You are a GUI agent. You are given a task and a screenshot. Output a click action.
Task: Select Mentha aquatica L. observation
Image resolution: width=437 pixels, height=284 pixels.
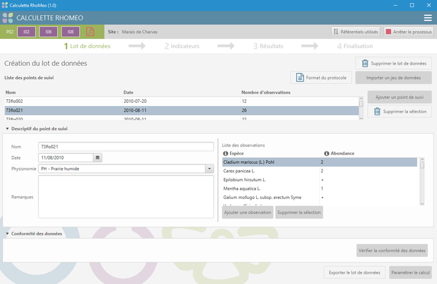coord(320,189)
